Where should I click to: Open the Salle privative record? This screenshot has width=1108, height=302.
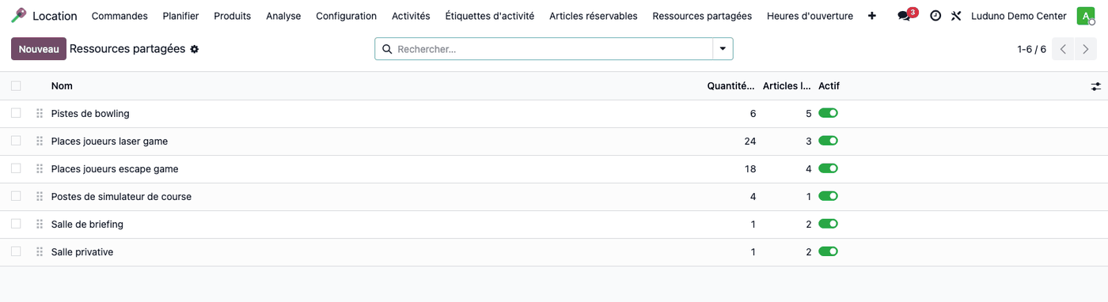82,252
